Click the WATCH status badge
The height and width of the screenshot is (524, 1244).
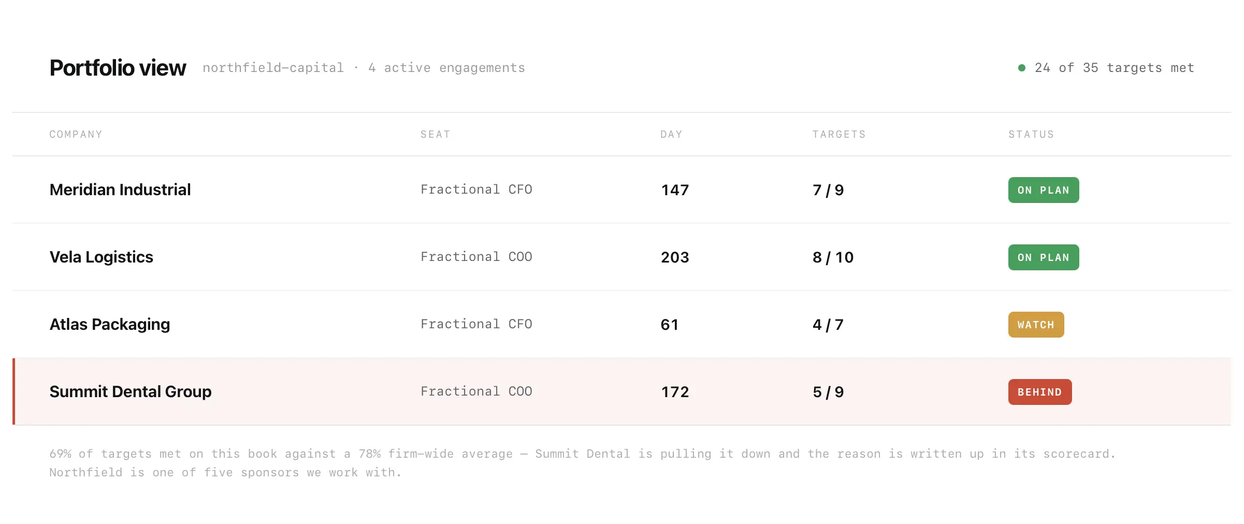tap(1036, 325)
